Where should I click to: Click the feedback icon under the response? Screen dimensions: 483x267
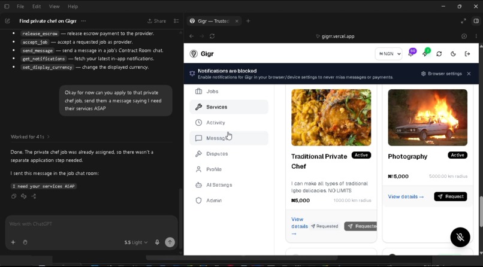24,196
